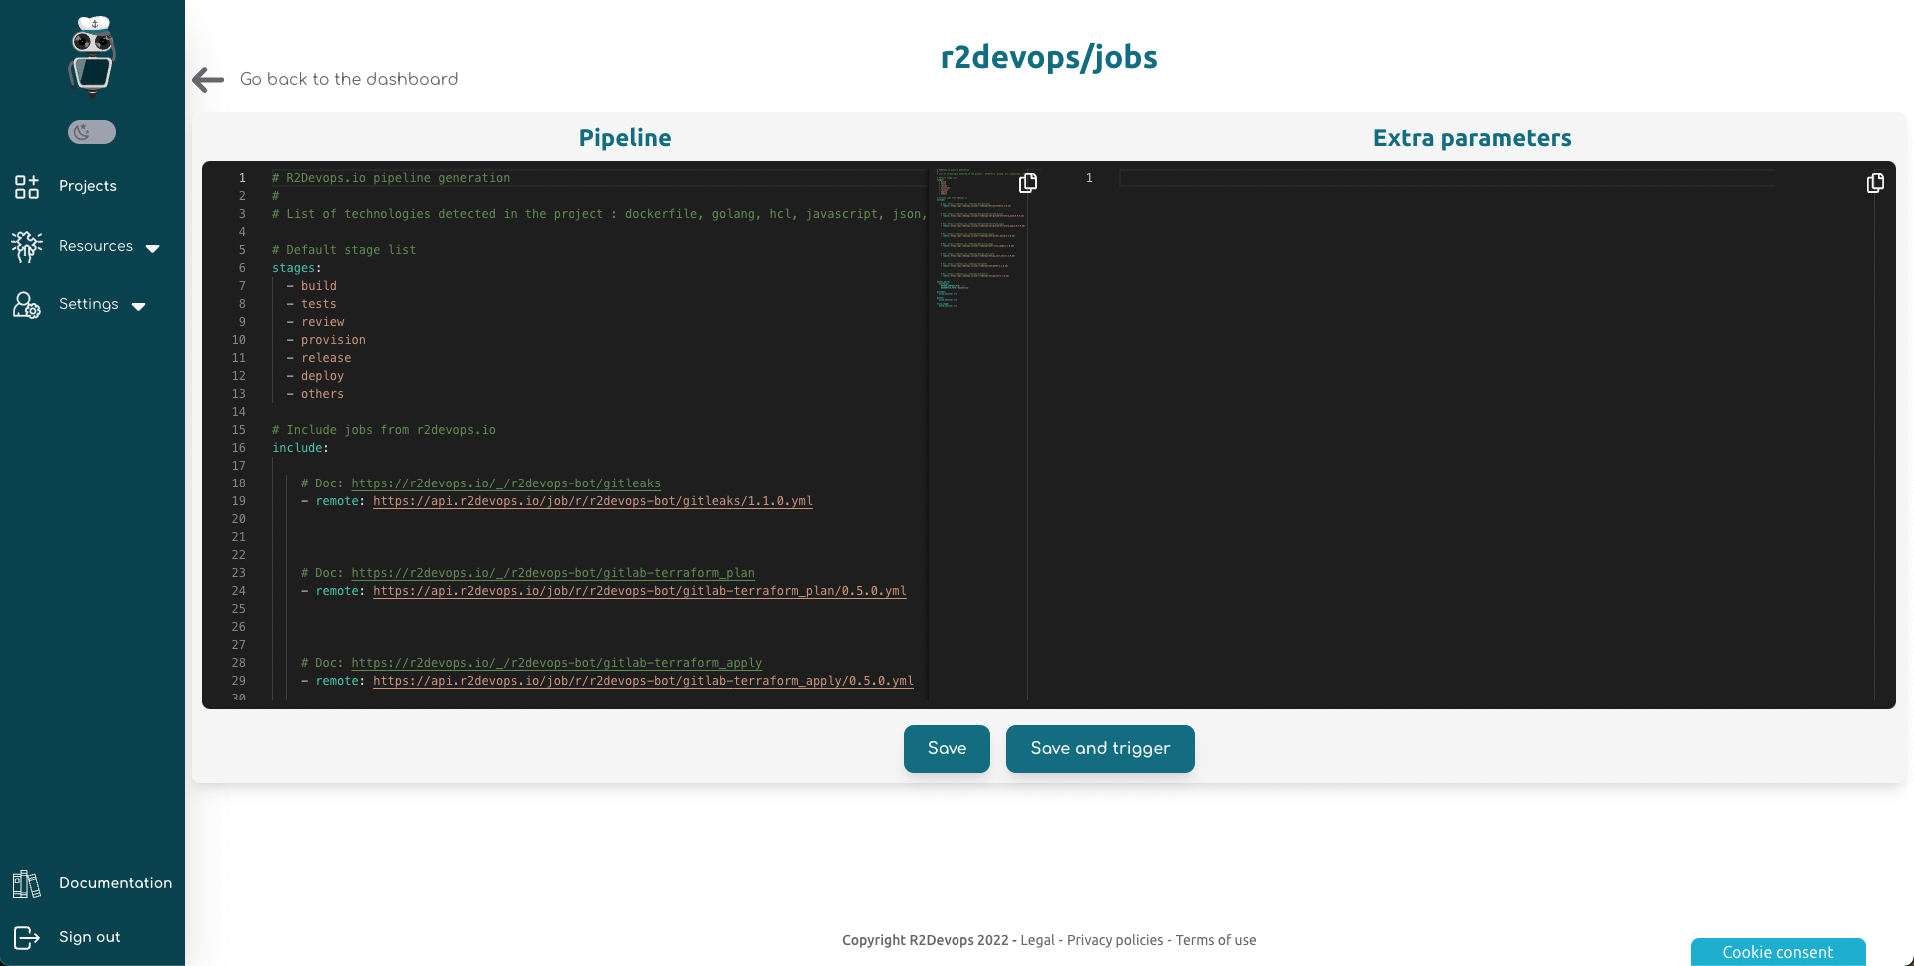Copy the Pipeline YAML with the copy icon
1914x966 pixels.
click(x=1028, y=183)
